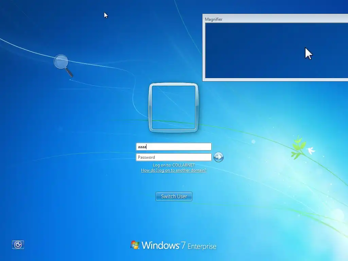This screenshot has height=261, width=348.
Task: Open the Ease of Access button
Action: [18, 245]
